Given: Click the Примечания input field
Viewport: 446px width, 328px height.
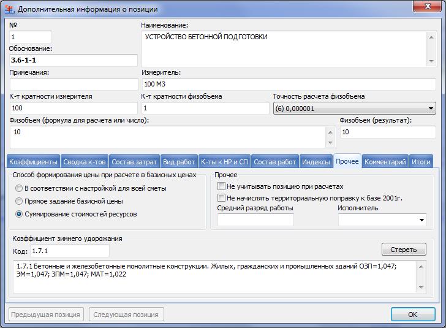Looking at the screenshot, I should (74, 84).
